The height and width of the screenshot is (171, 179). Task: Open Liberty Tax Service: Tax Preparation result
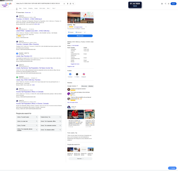(x=35, y=68)
